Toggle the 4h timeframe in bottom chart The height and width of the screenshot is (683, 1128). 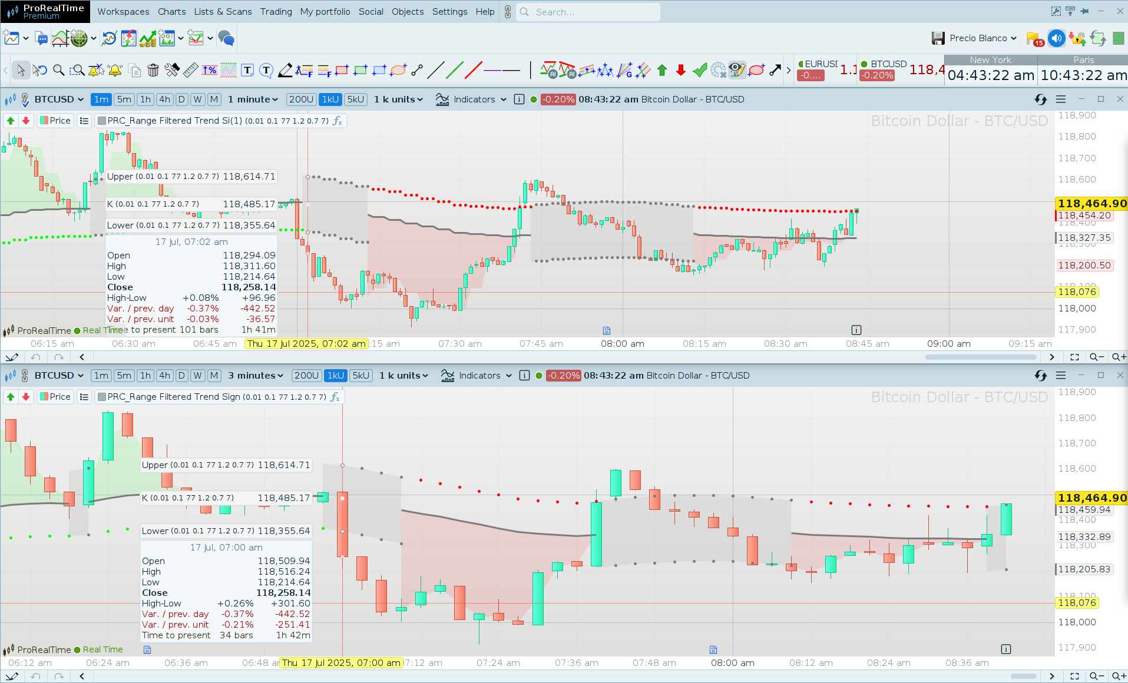(165, 376)
